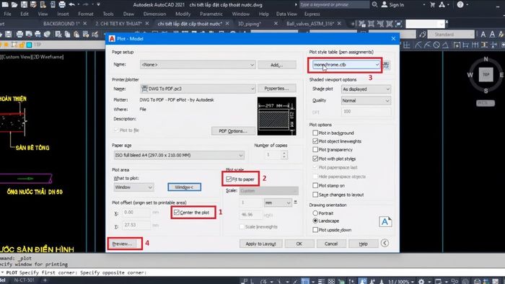
Task: Enable Plot upside-down checkbox
Action: point(315,230)
